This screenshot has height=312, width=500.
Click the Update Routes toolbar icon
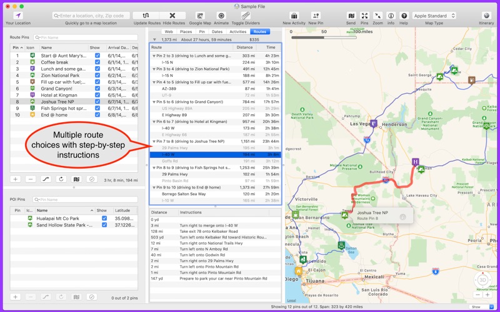click(145, 15)
